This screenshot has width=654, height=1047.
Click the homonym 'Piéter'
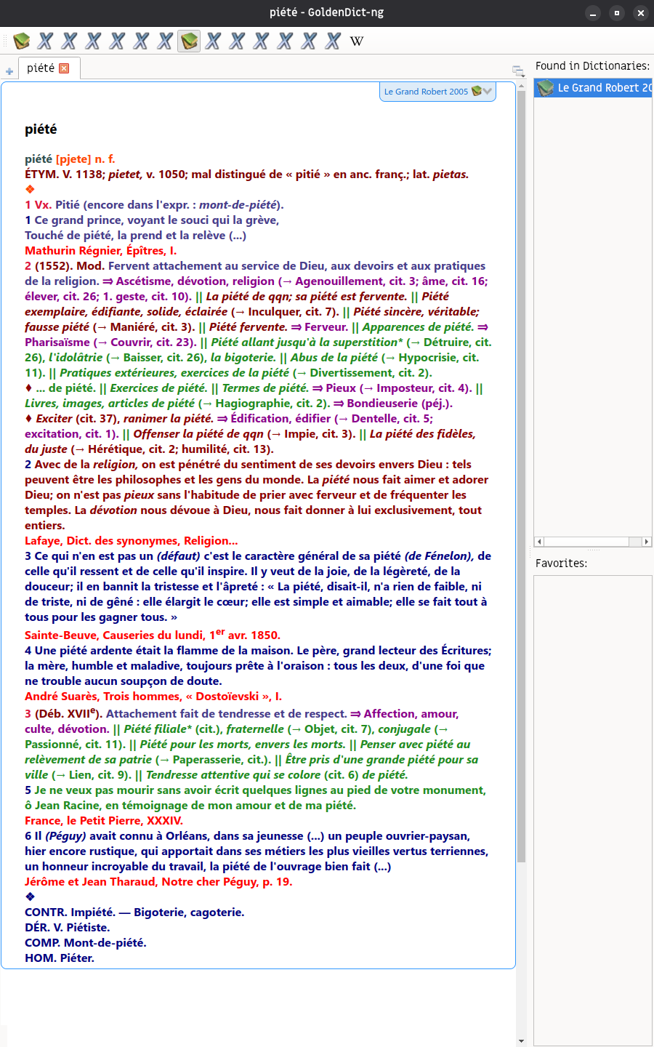[x=77, y=958]
